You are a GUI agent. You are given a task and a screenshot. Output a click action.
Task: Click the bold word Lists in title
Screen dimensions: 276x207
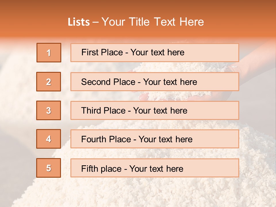[79, 22]
